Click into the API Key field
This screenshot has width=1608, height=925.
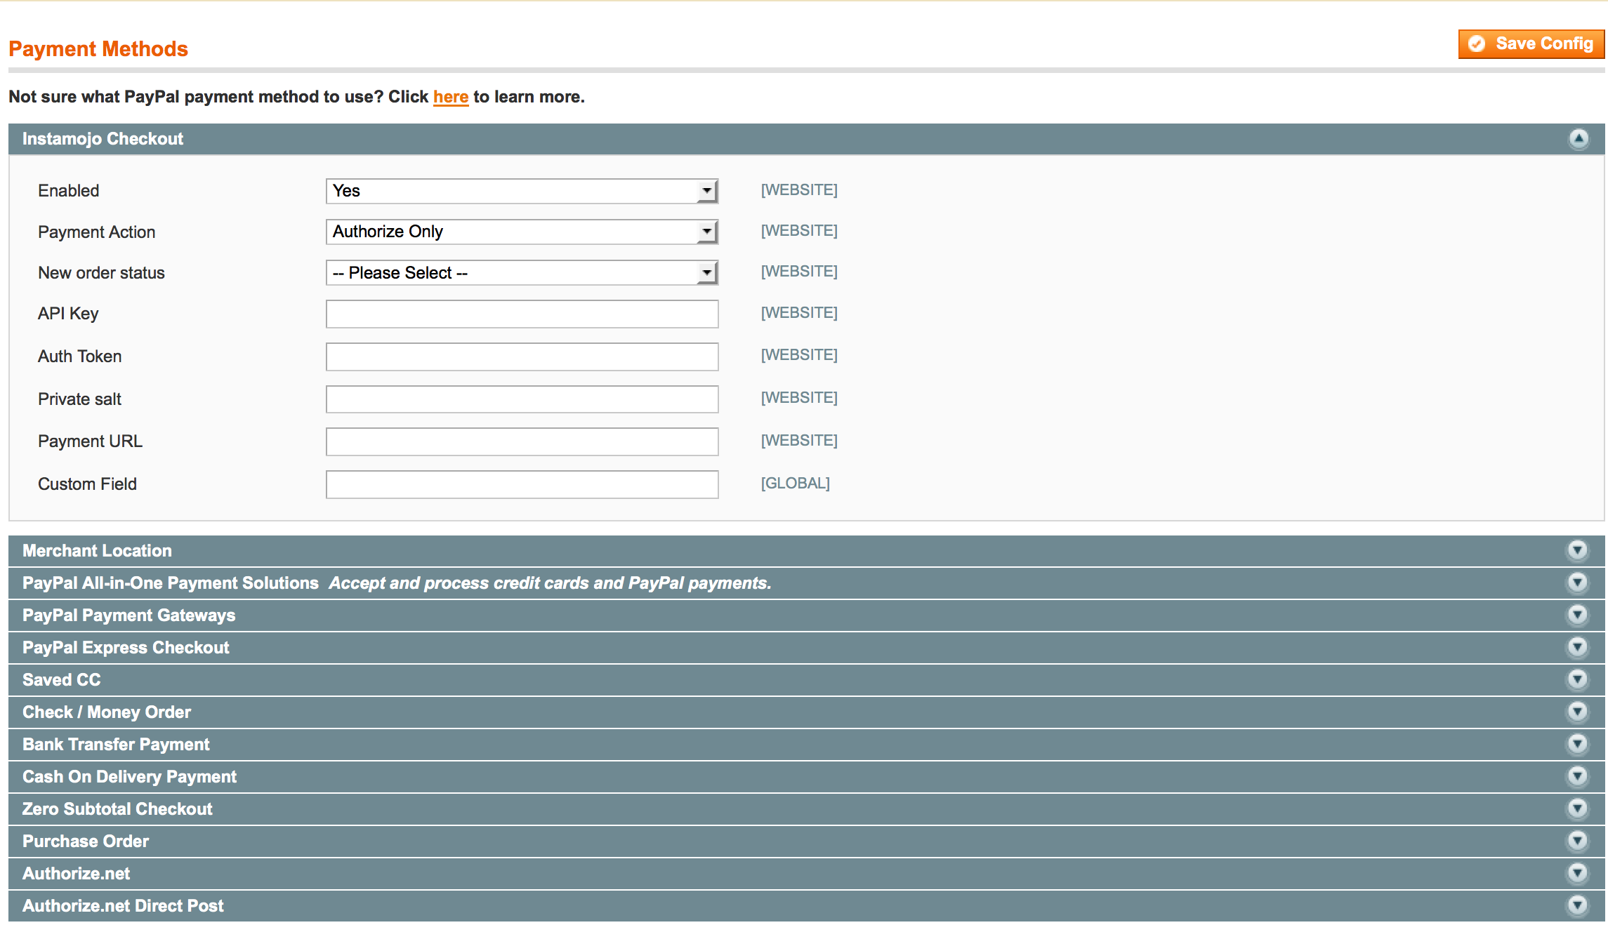coord(521,314)
